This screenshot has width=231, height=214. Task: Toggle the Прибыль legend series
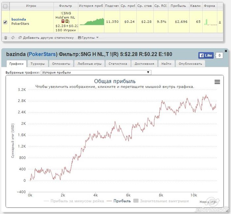(x=118, y=201)
